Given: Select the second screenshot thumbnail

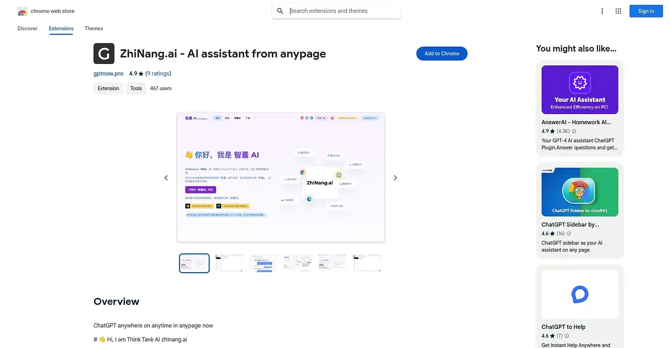Looking at the screenshot, I should pos(229,263).
